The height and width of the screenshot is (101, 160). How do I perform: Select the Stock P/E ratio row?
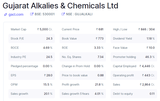tap(32, 39)
